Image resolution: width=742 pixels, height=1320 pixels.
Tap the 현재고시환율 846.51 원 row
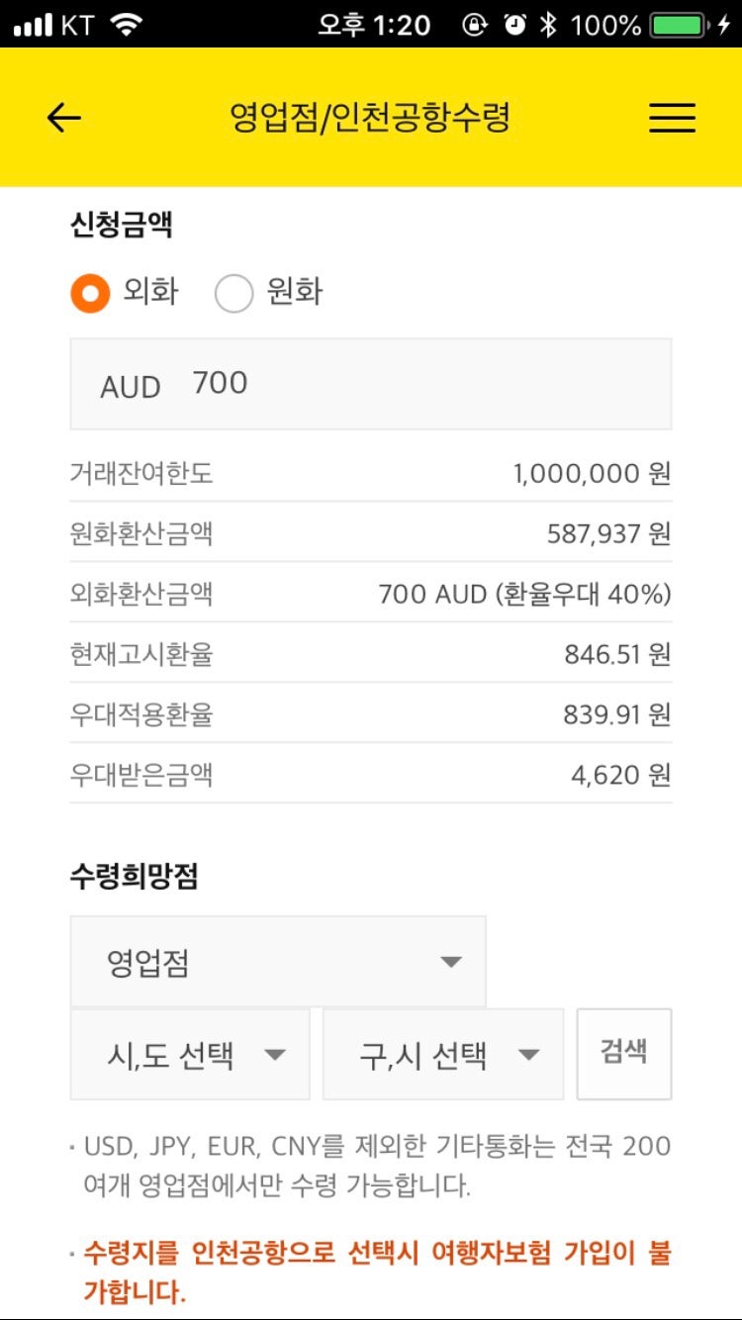371,653
